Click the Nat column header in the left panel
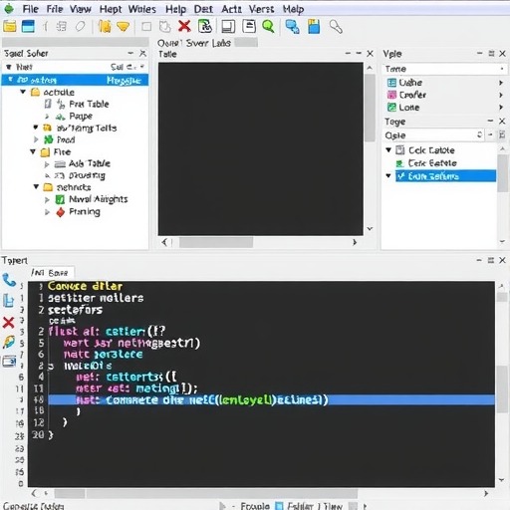Viewport: 510px width, 510px height. pyautogui.click(x=24, y=67)
